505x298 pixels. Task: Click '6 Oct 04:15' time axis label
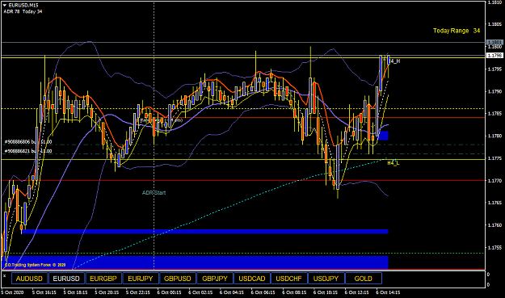[x=232, y=292]
